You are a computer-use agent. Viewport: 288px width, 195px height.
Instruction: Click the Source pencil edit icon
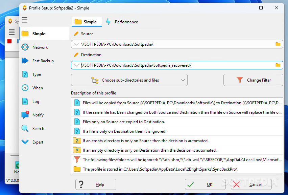click(76, 34)
